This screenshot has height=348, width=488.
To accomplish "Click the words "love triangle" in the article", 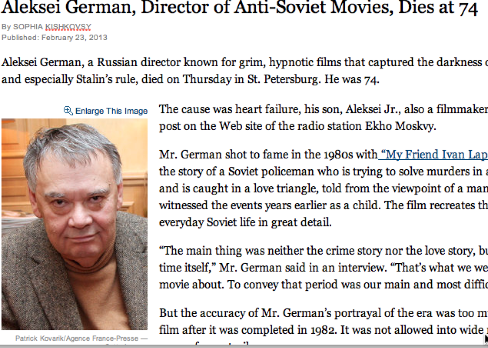I will [253, 188].
